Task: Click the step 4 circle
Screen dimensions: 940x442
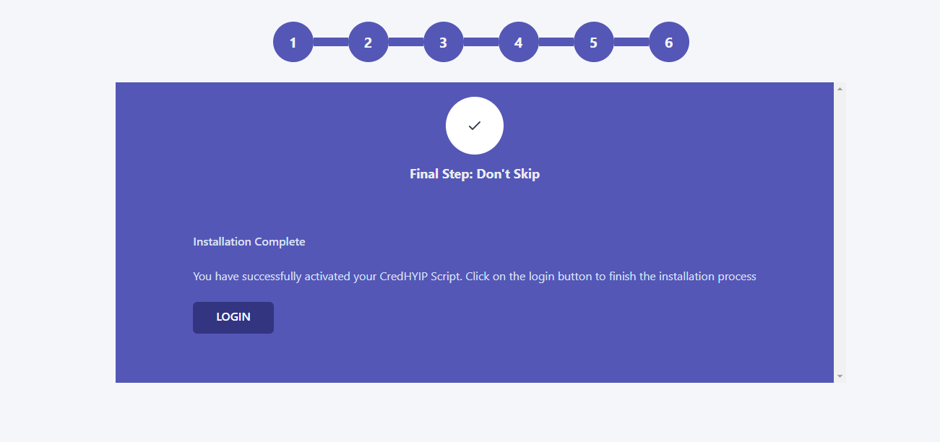Action: pos(519,42)
